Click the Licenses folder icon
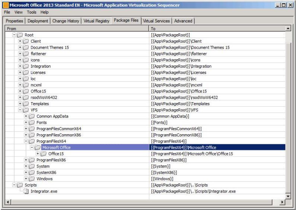The width and height of the screenshot is (296, 210). [26, 72]
